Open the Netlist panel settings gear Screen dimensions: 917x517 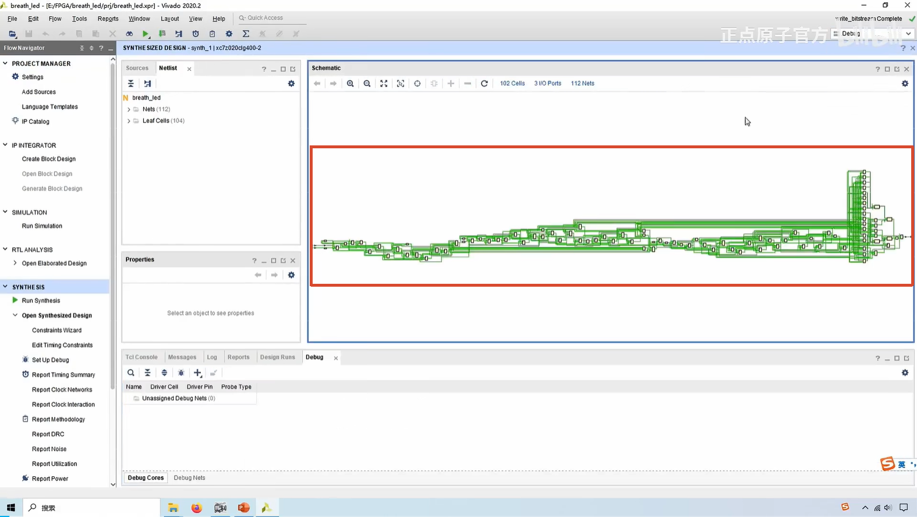pos(291,84)
